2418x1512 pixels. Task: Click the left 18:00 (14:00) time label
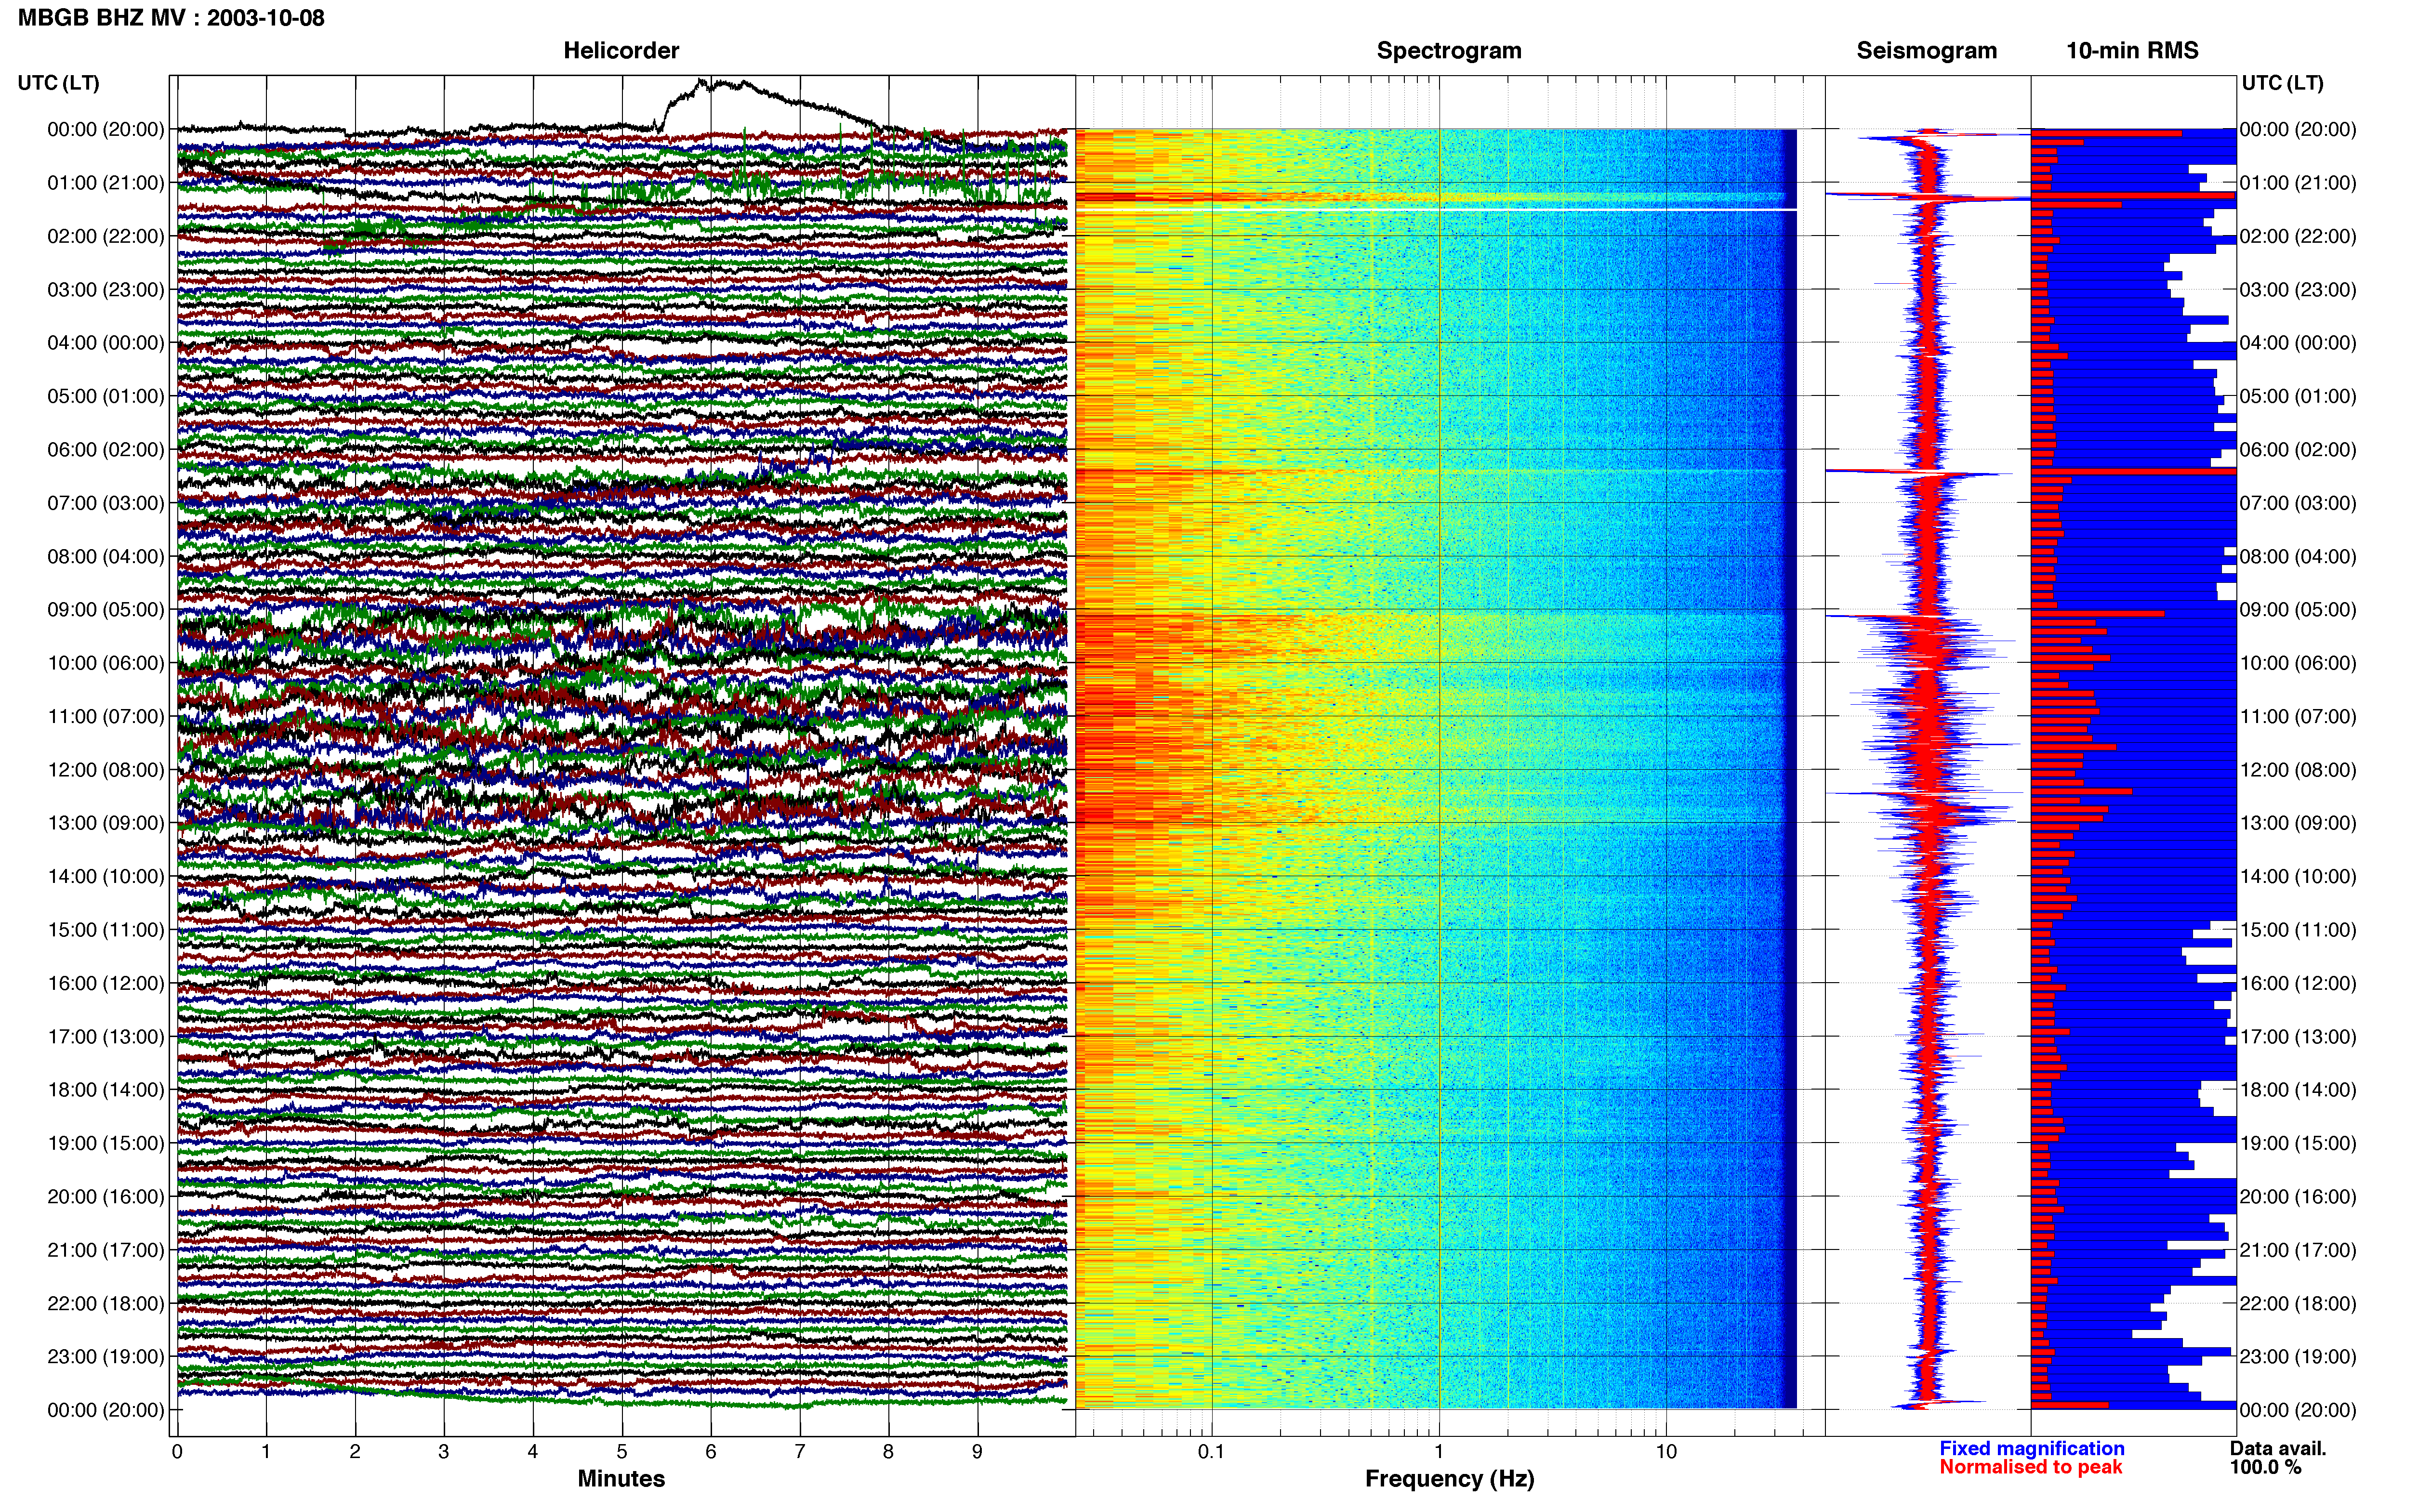(x=106, y=1090)
